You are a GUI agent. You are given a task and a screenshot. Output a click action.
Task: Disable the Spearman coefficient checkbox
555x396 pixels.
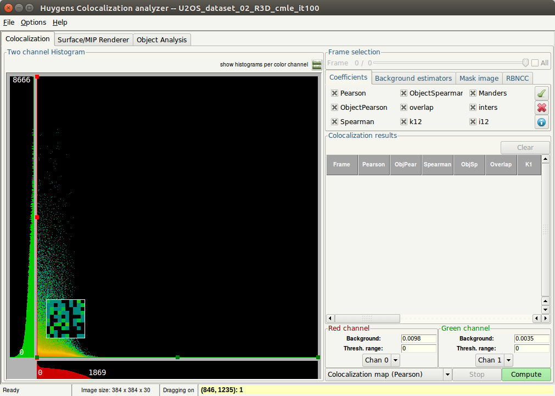pyautogui.click(x=335, y=122)
